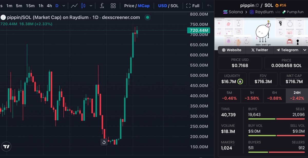Screen dimensions: 308x158
Task: Open the chart style dropdown chevron
Action: (x=91, y=5)
